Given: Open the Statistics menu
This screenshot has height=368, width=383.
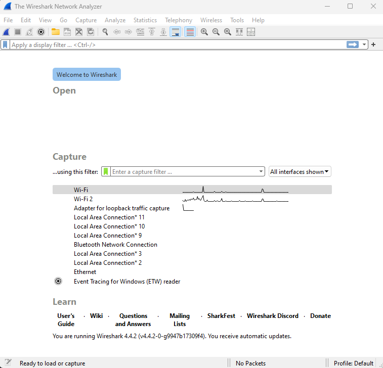Looking at the screenshot, I should click(x=145, y=20).
